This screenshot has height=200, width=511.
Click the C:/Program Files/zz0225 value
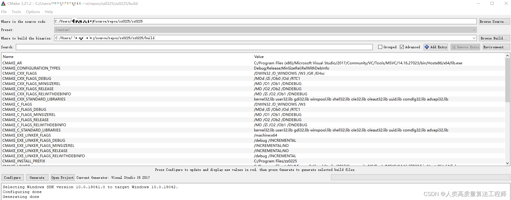275,161
